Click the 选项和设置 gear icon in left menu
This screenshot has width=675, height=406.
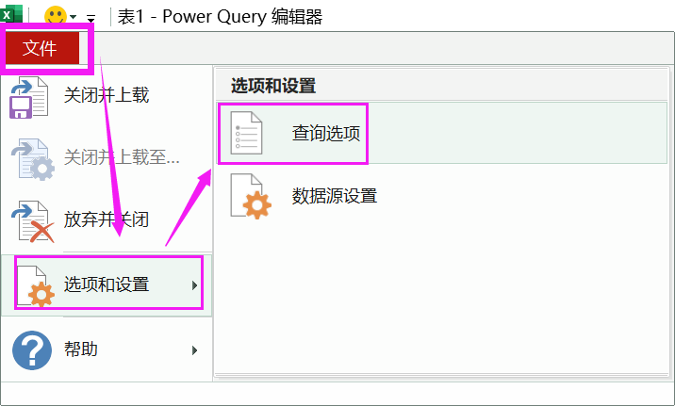(35, 285)
